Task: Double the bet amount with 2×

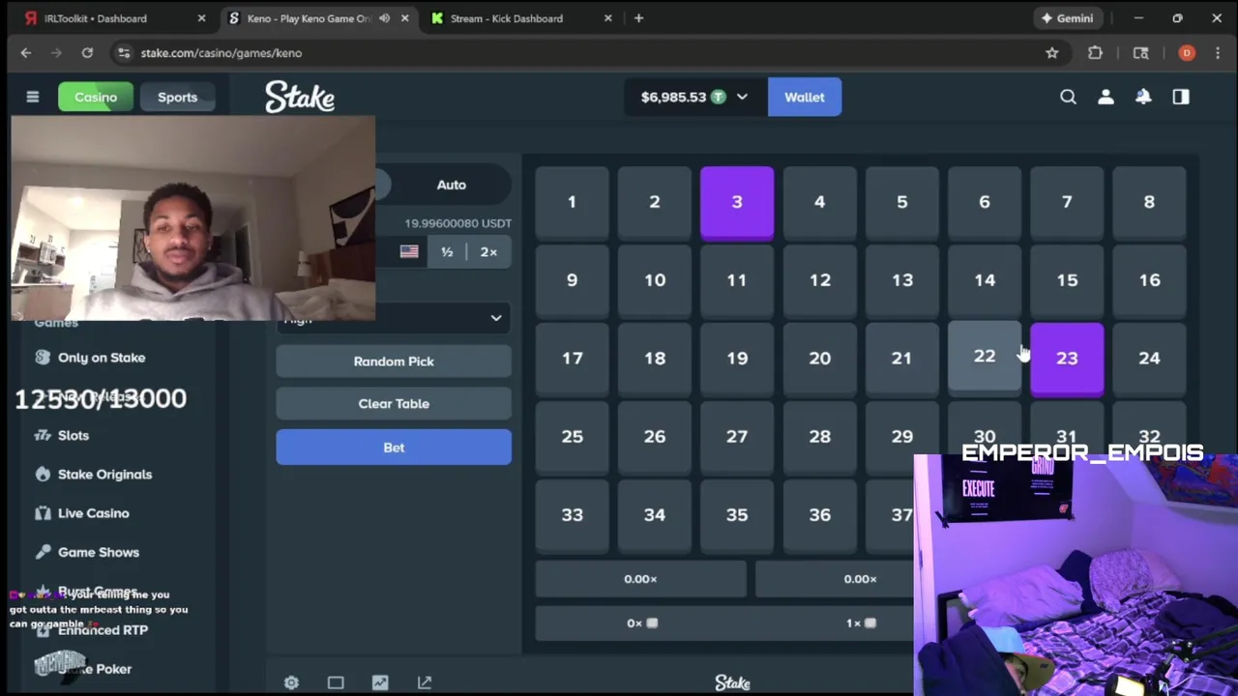Action: click(488, 251)
